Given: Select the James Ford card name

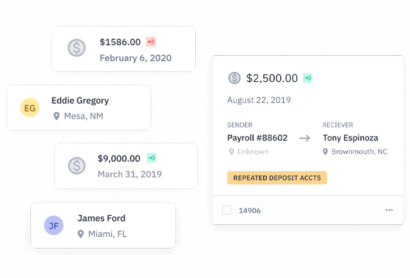Looking at the screenshot, I should (102, 218).
